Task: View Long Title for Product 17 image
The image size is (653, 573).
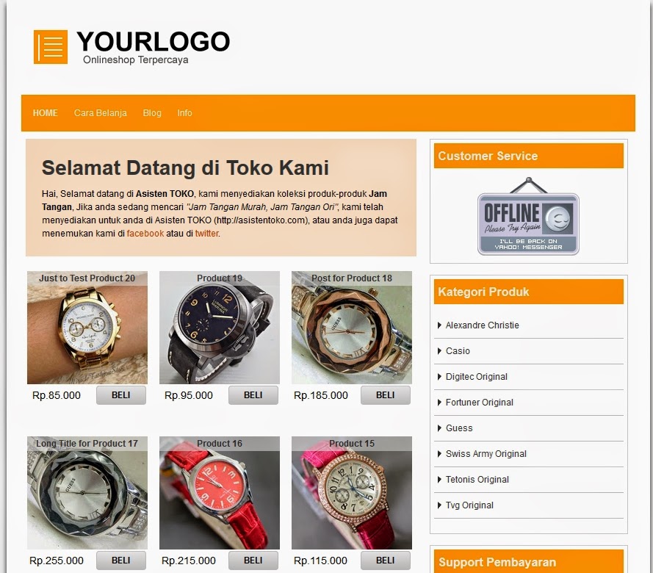Action: coord(87,493)
